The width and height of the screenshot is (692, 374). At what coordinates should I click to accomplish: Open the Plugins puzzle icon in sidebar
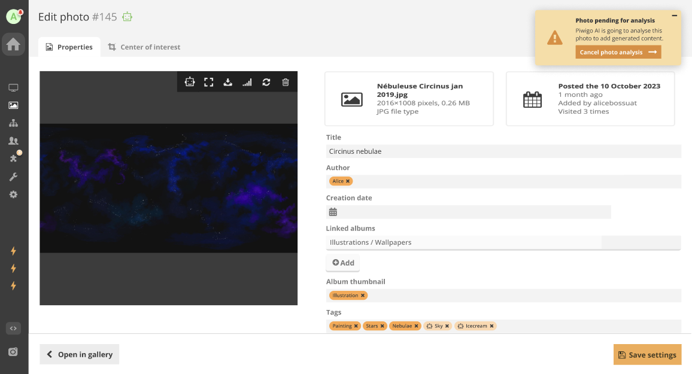pyautogui.click(x=13, y=159)
